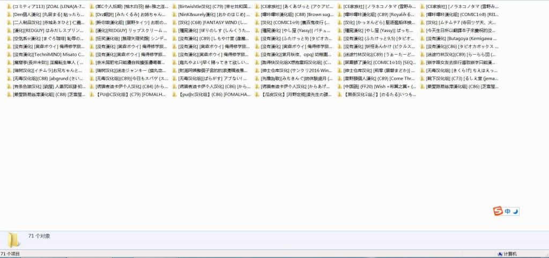Select folder '[无毒汉化组](C89)[今日もスパゲ'
The height and width of the screenshot is (258, 549).
point(129,79)
